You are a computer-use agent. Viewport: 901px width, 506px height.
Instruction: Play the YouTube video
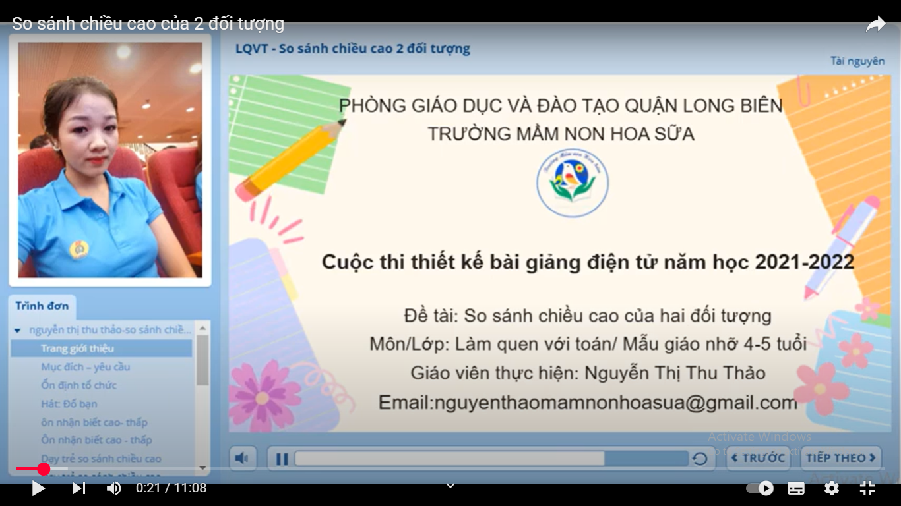coord(38,488)
